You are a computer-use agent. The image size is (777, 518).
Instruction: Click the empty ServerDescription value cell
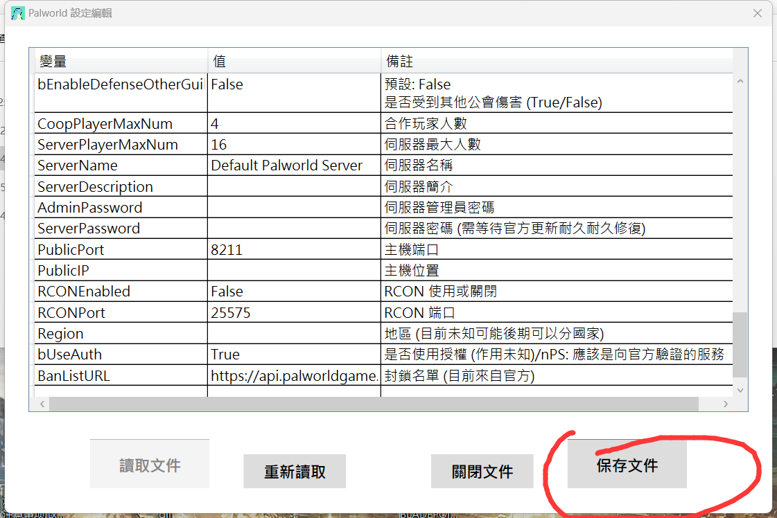[x=295, y=186]
